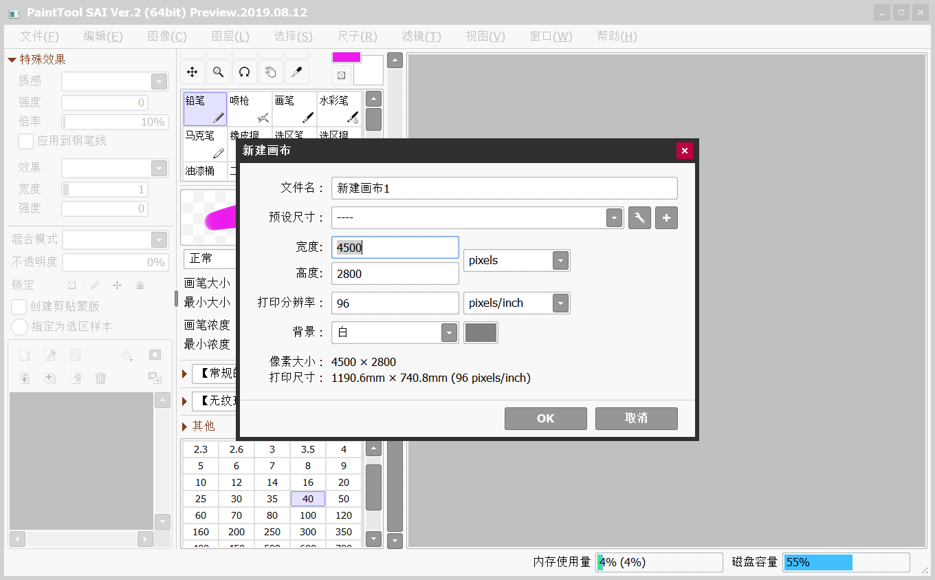Choose the 喷枪 airbrush tool
The image size is (935, 580).
(x=250, y=109)
